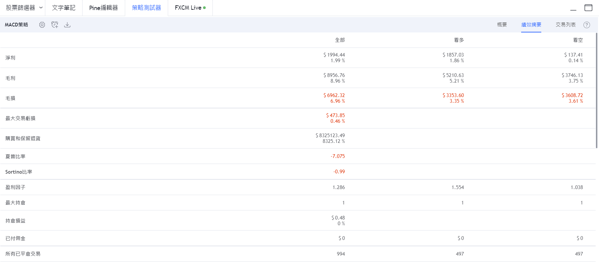Click the vertical scrollbar on the right
This screenshot has height=265, width=599.
click(597, 90)
